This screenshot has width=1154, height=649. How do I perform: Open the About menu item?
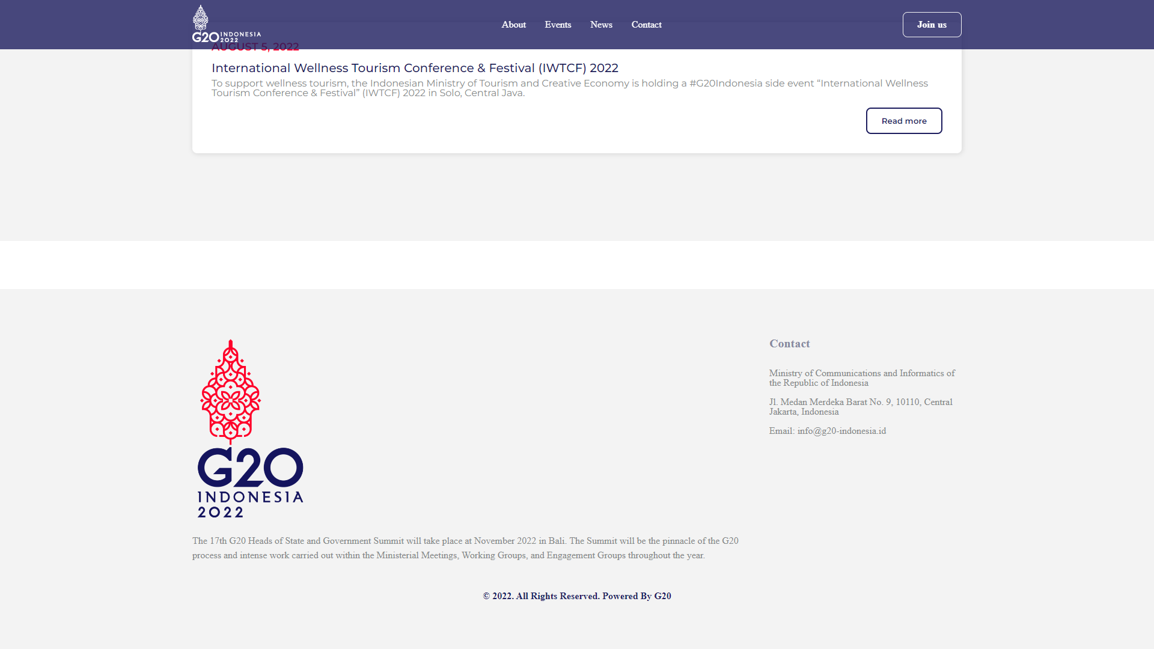click(x=514, y=25)
